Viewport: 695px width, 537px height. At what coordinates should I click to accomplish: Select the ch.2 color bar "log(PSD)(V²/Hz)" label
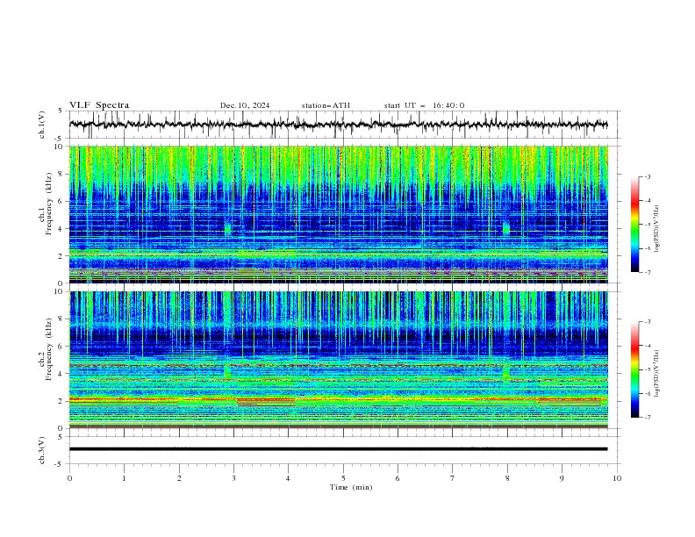[x=656, y=374]
